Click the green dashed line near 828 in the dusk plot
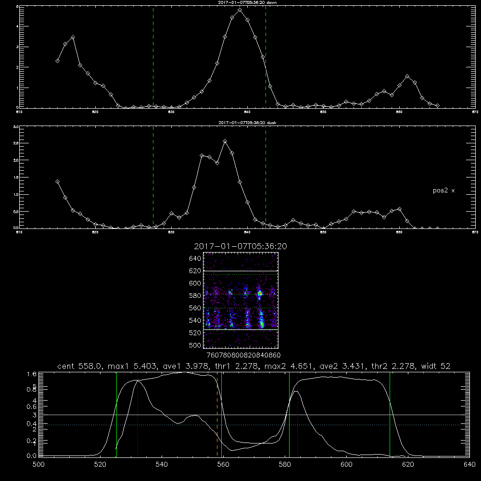 point(153,177)
